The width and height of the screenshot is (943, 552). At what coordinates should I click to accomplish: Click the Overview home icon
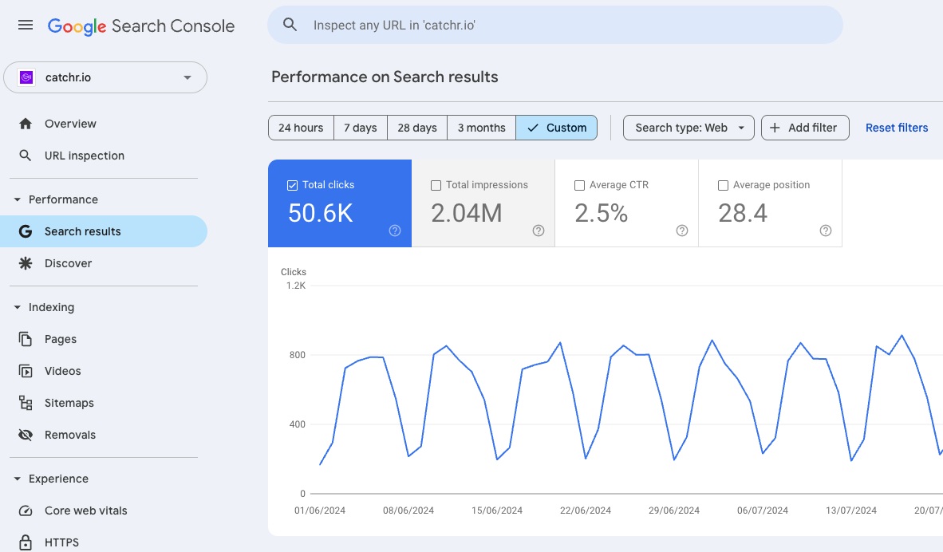(26, 124)
